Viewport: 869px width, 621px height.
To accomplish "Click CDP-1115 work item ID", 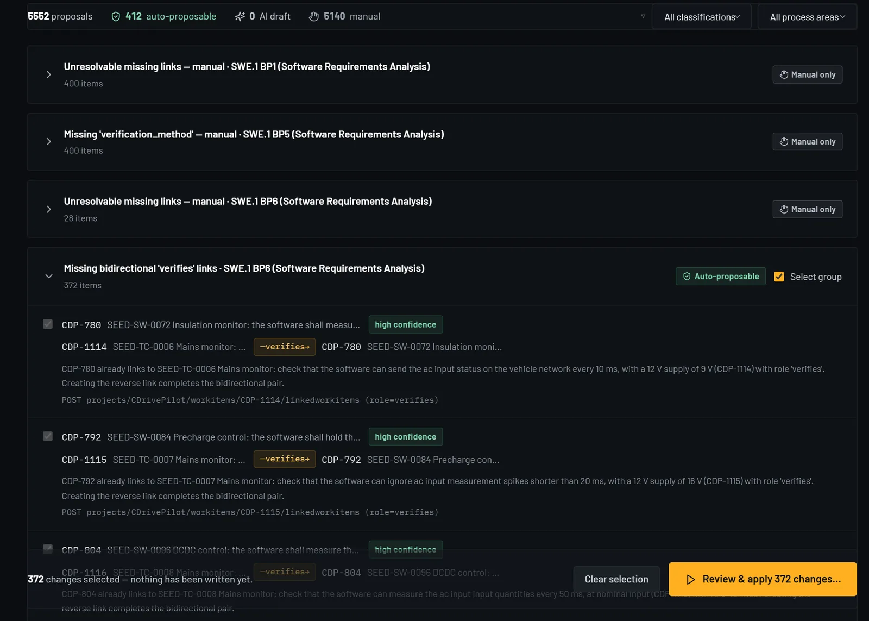I will [x=84, y=460].
